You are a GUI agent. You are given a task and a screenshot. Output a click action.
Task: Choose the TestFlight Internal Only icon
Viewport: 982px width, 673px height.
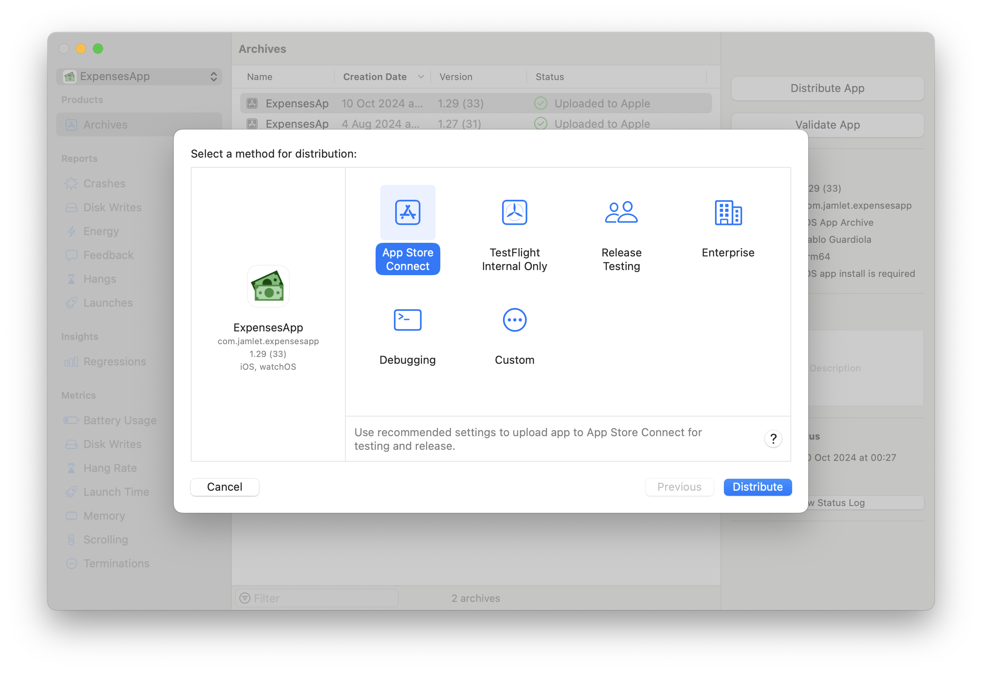[514, 212]
